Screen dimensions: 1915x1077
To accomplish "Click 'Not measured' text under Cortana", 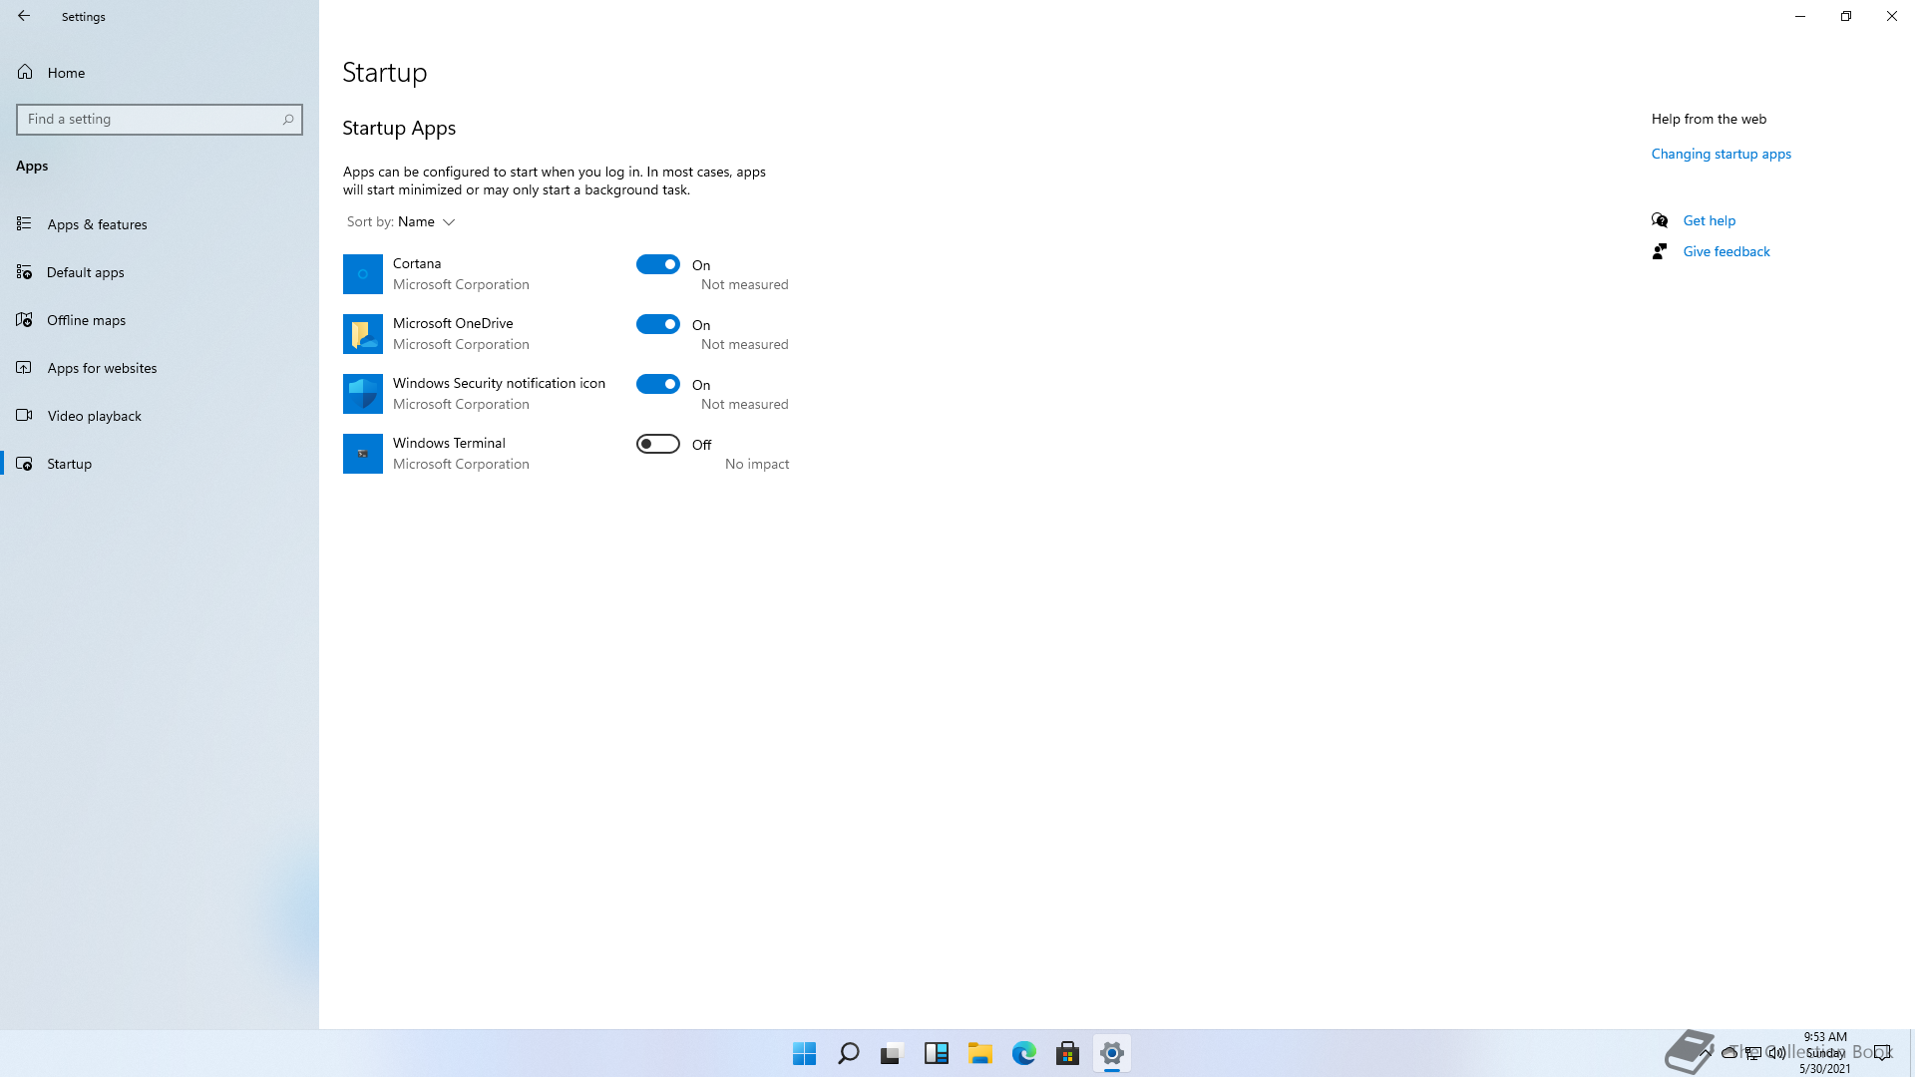I will [x=744, y=284].
